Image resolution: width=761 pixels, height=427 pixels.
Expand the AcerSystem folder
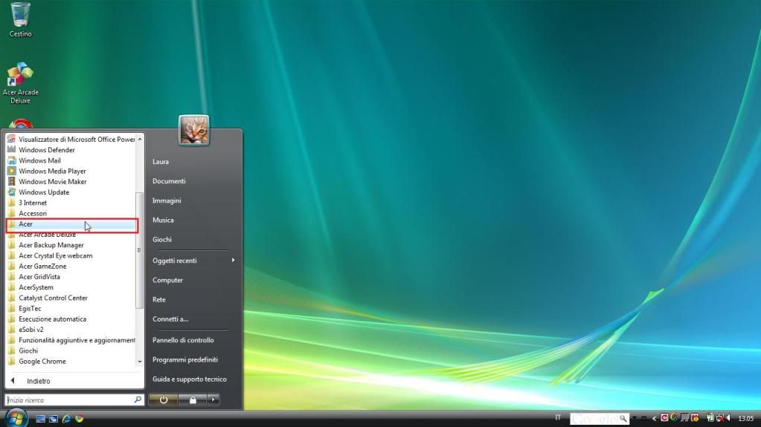tap(71, 287)
